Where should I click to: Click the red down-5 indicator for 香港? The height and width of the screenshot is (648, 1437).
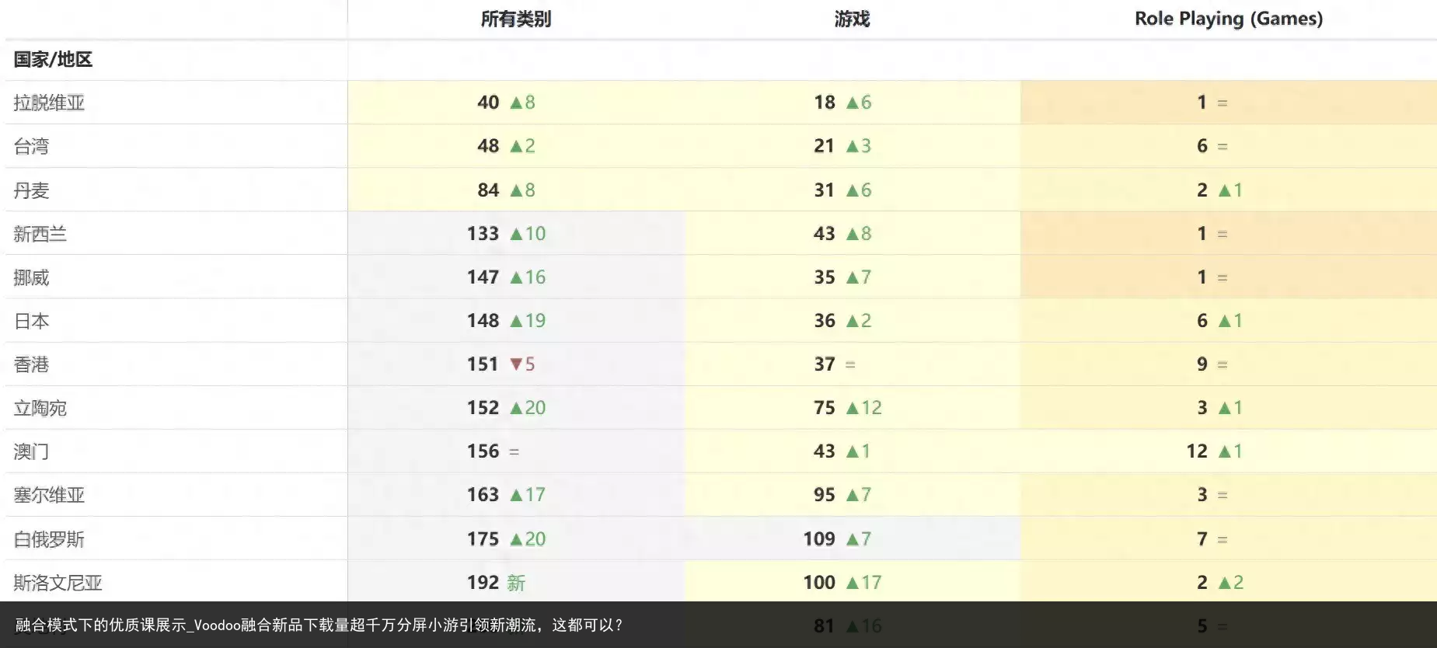coord(522,364)
